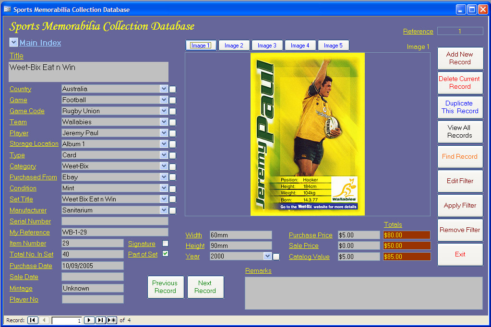Switch to the Image 5 tab
This screenshot has width=491, height=327.
(x=333, y=46)
